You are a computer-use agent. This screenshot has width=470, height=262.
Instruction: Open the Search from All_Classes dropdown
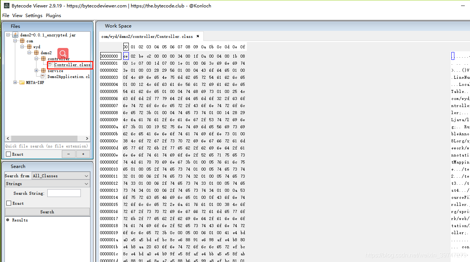pos(61,176)
